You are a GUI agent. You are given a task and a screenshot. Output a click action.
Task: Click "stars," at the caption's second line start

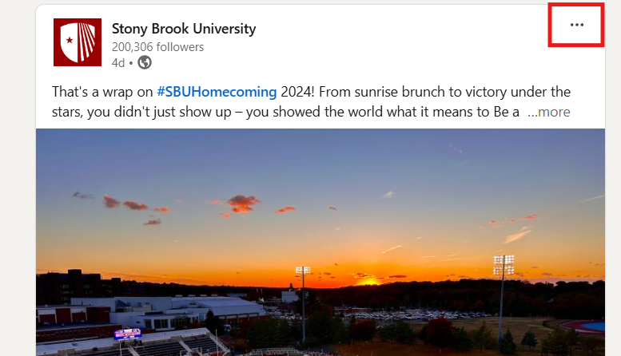(x=70, y=112)
